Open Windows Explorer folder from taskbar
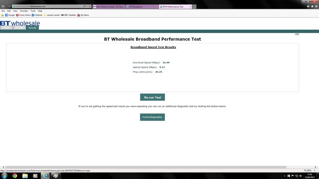Screen dimensions: 319x179 pos(25,176)
